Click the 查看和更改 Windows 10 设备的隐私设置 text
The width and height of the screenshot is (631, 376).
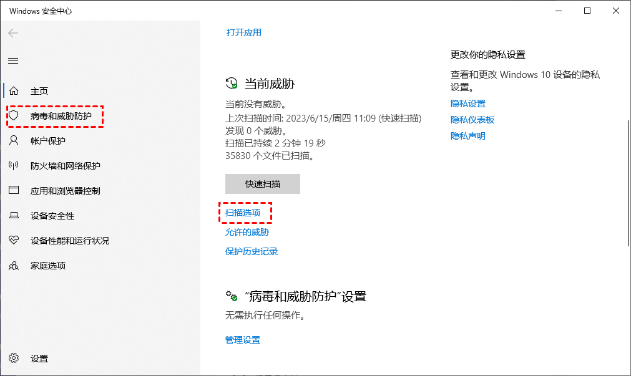[x=525, y=81]
